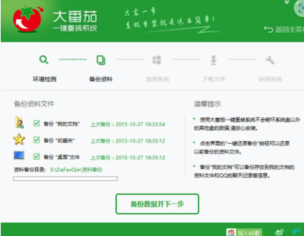Toggle the backup "收藏夹" checkbox

pos(36,140)
